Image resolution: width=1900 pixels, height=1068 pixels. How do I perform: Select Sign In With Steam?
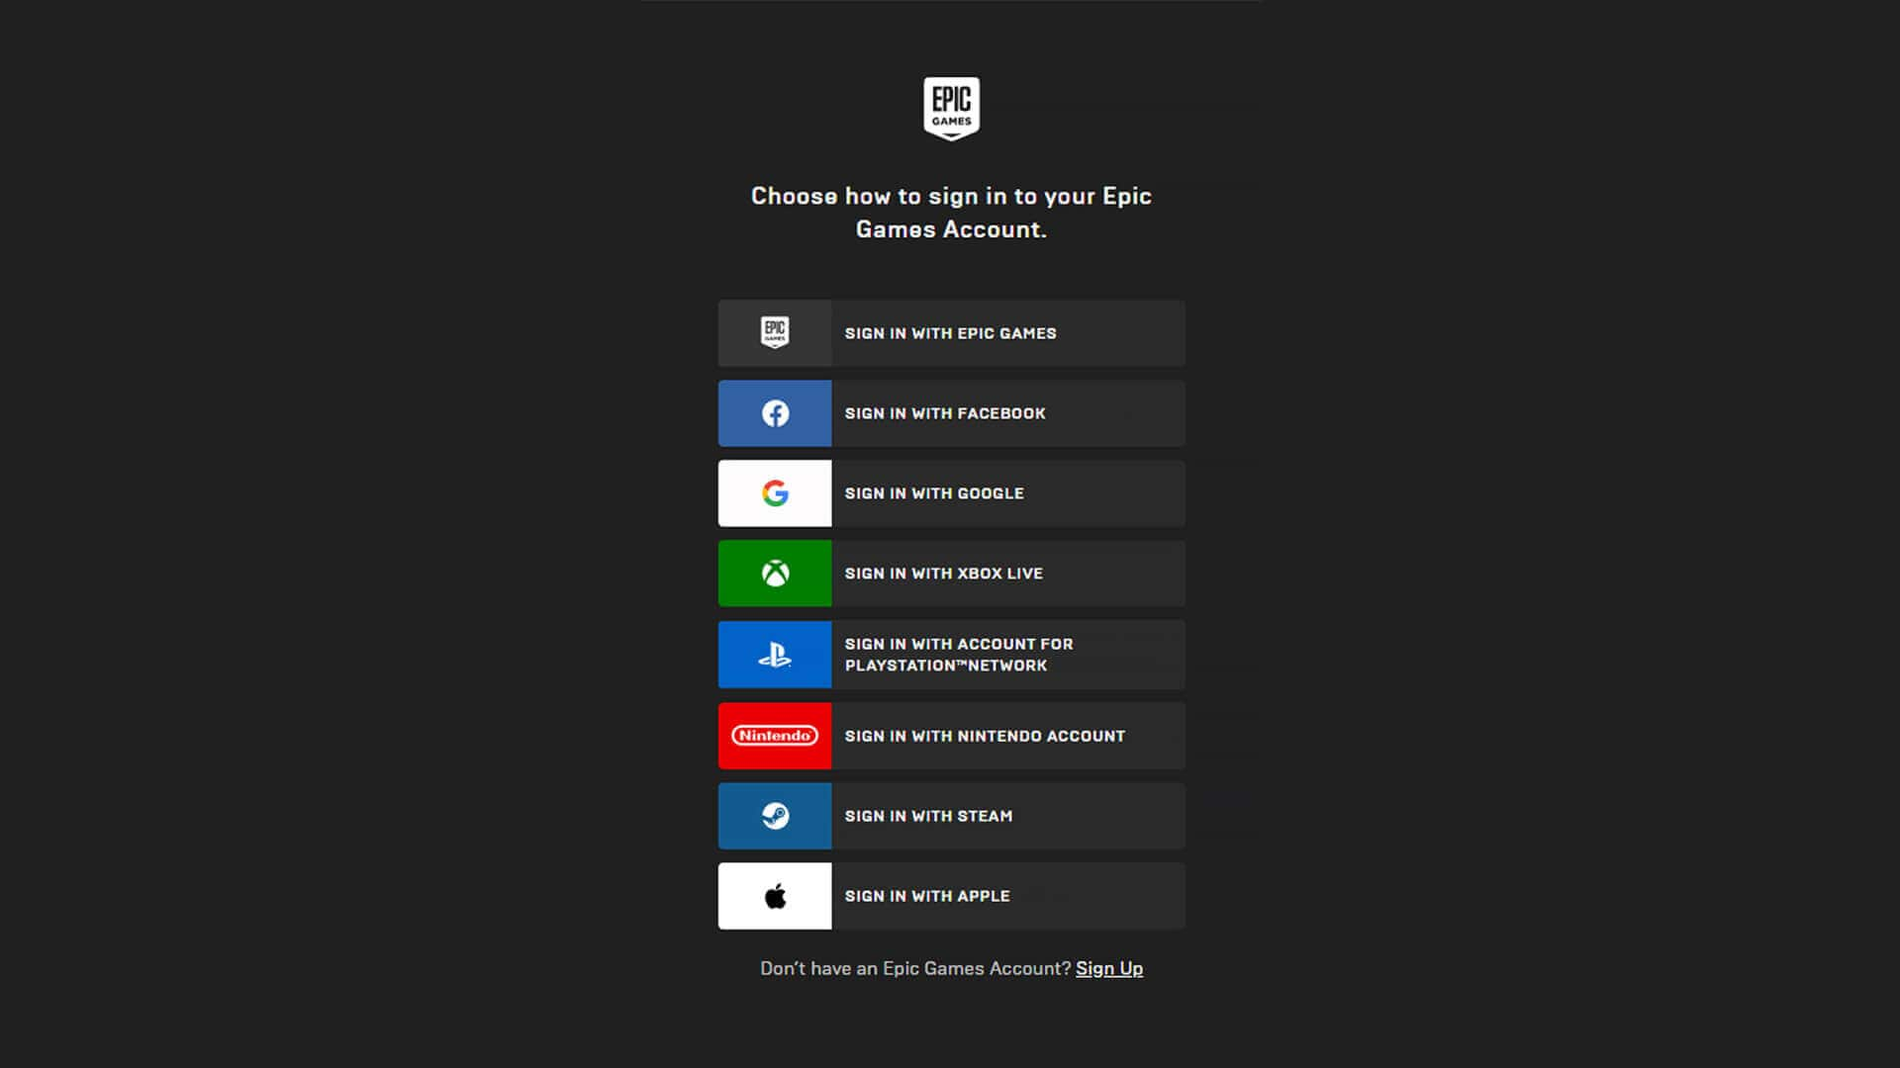pyautogui.click(x=951, y=815)
